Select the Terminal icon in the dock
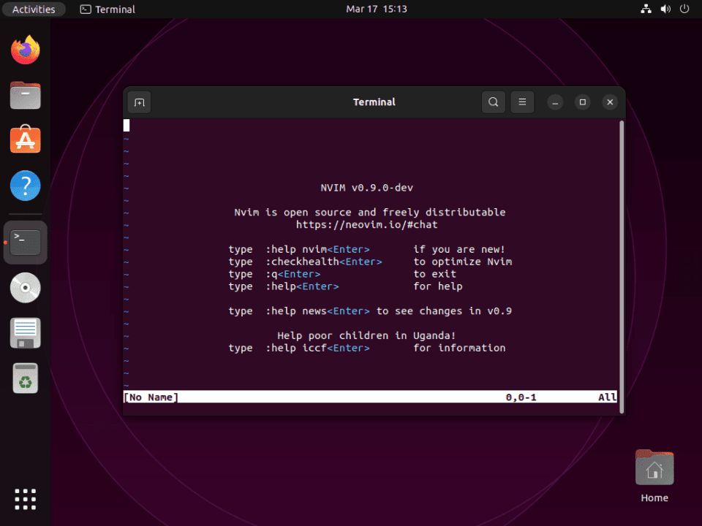This screenshot has width=702, height=526. tap(25, 241)
